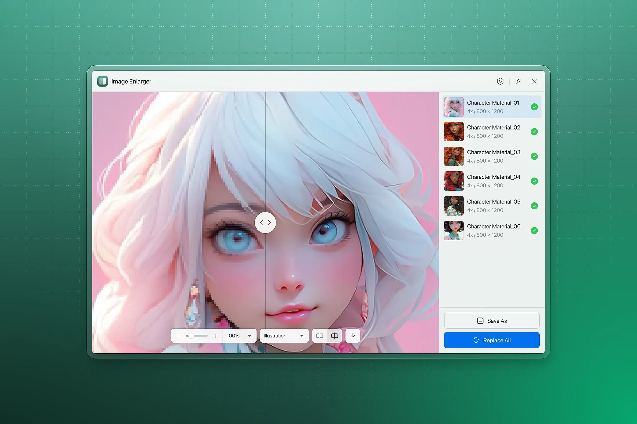
Task: Click the zoom in plus icon
Action: click(x=215, y=336)
